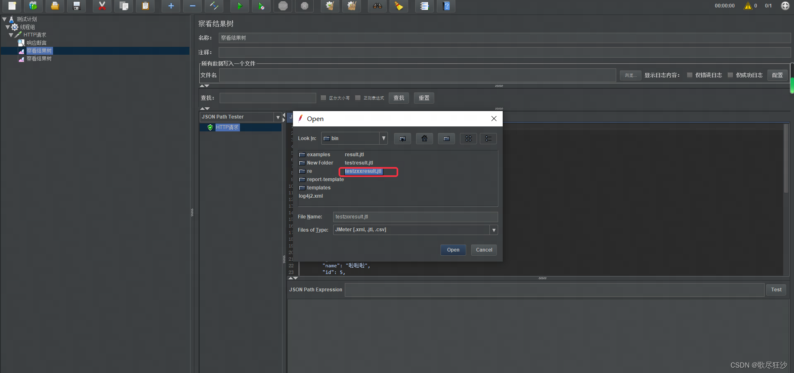Select the second 察看结果树 tree item

pyautogui.click(x=39, y=58)
